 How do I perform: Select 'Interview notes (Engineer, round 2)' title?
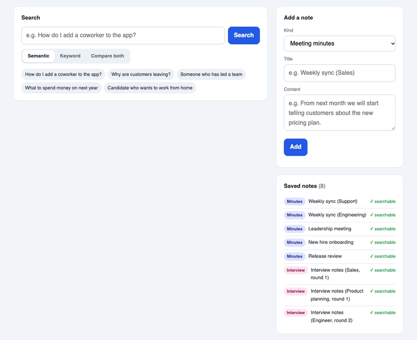[332, 316]
